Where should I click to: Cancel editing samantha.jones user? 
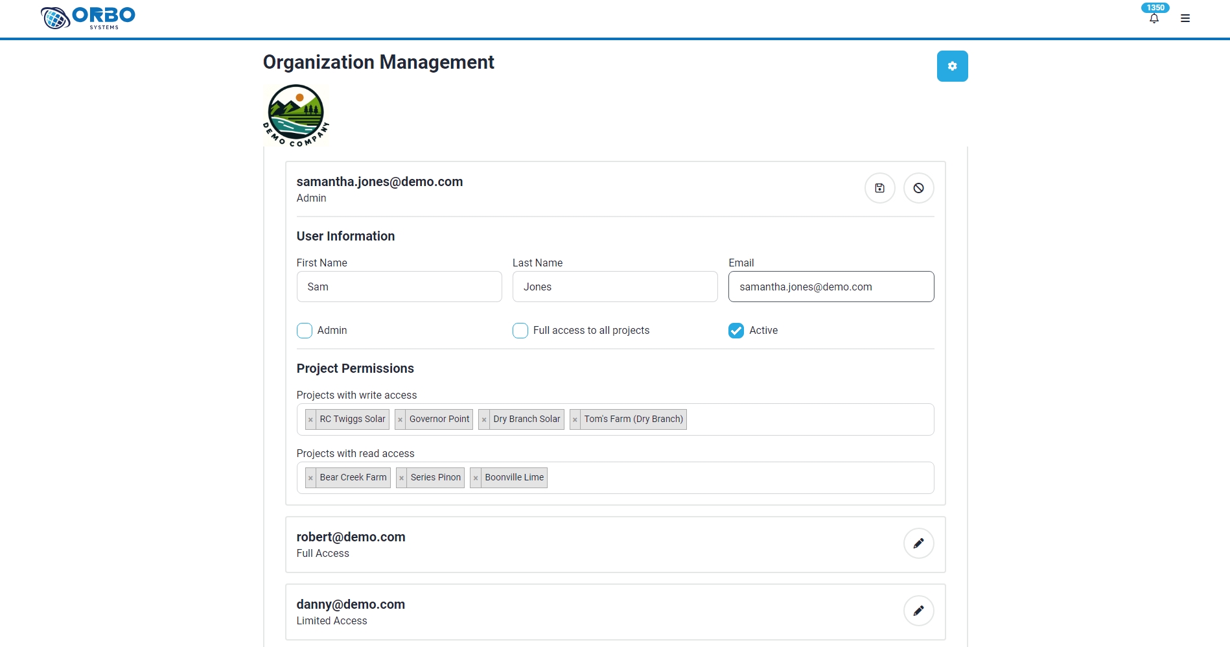point(918,188)
